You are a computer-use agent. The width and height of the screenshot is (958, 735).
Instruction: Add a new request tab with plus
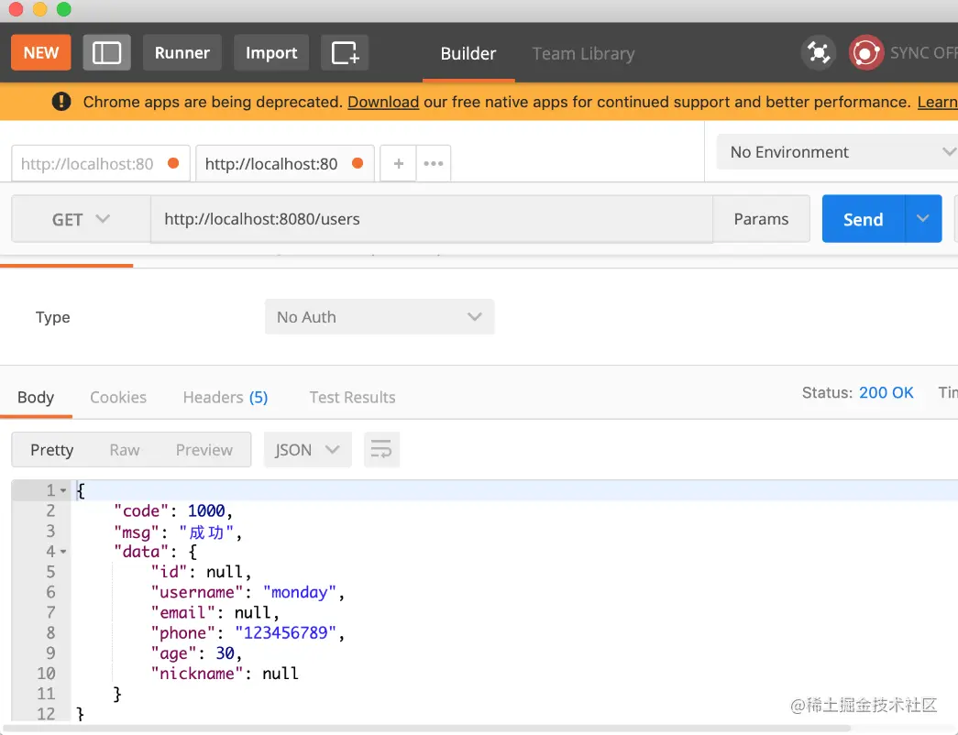click(x=399, y=164)
